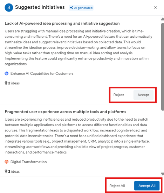Close the Suggested initiatives panel
164x193 pixels.
(x=155, y=7)
